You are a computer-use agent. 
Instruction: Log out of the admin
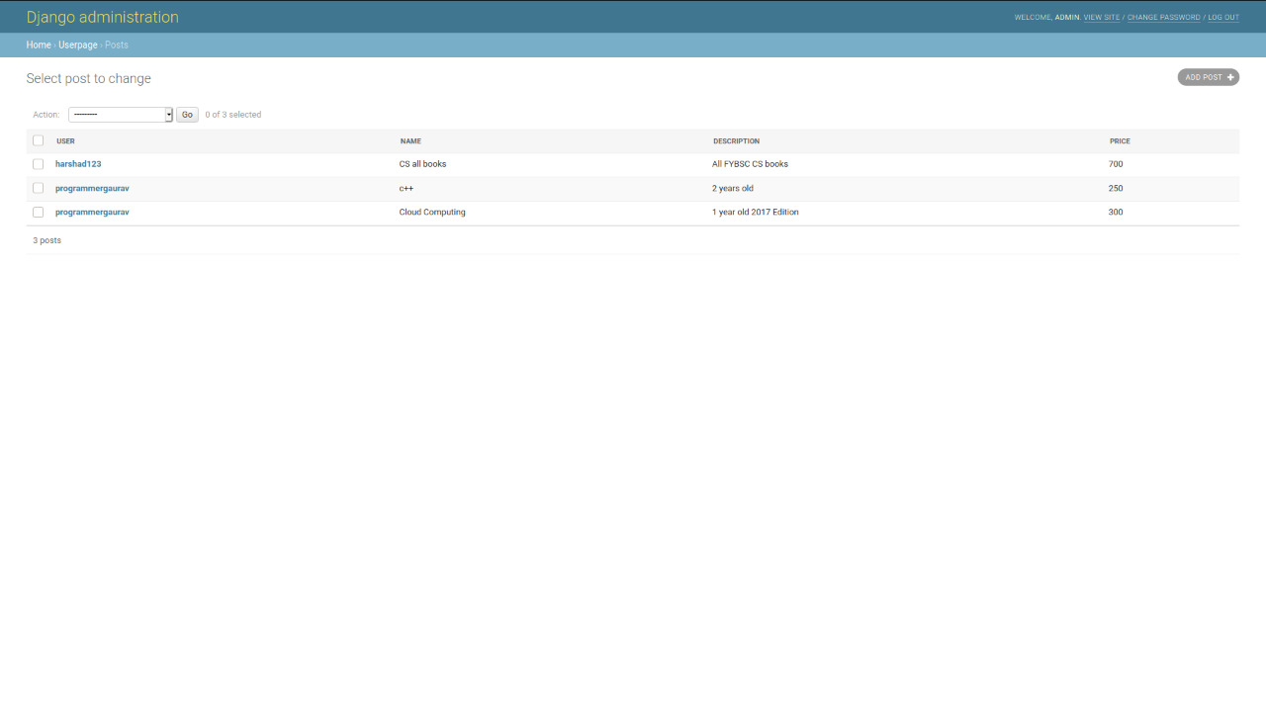[x=1223, y=18]
